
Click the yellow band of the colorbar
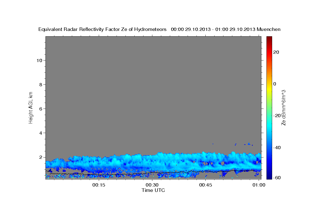click(x=269, y=89)
